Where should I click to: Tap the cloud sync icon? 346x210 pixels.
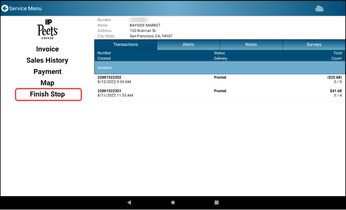pos(319,9)
